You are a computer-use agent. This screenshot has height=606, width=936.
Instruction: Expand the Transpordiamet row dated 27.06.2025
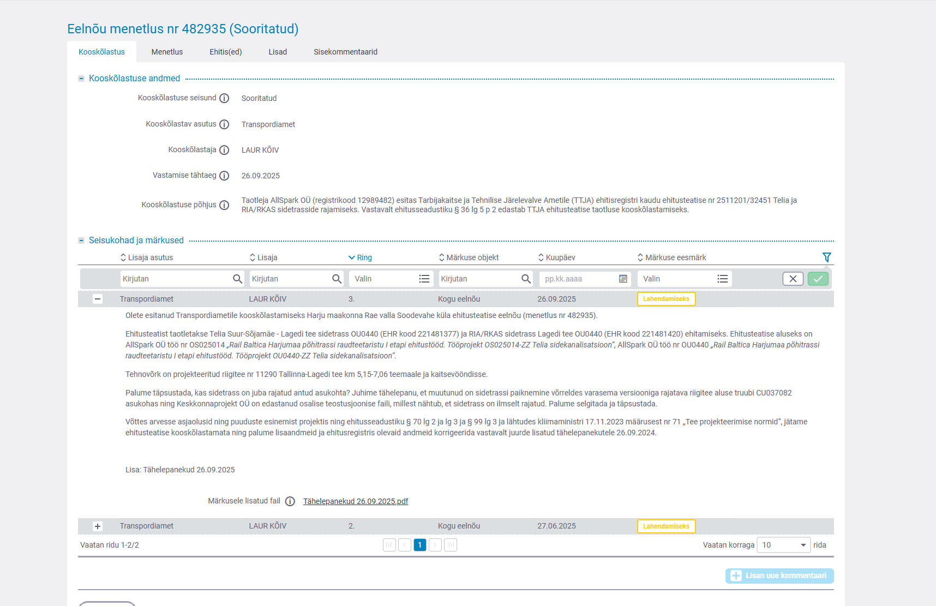click(x=98, y=526)
